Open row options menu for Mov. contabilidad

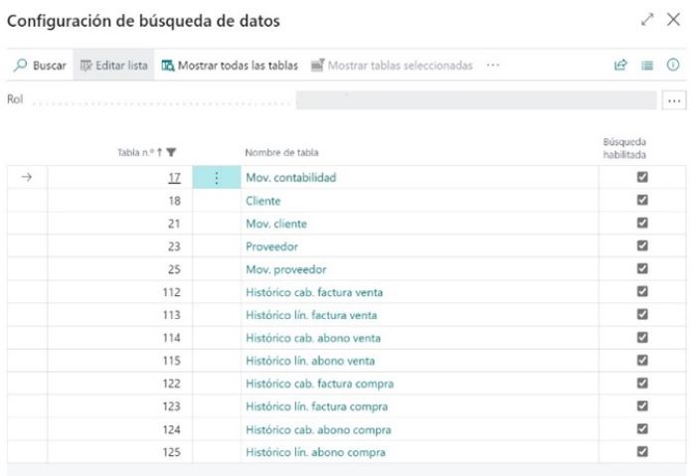point(217,177)
